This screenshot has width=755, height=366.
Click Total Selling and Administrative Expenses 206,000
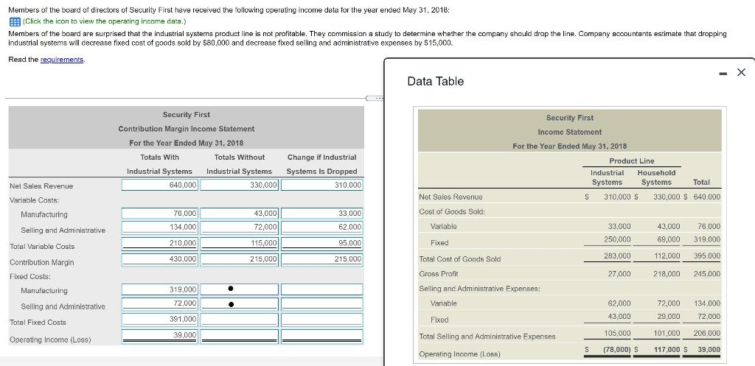(x=707, y=333)
